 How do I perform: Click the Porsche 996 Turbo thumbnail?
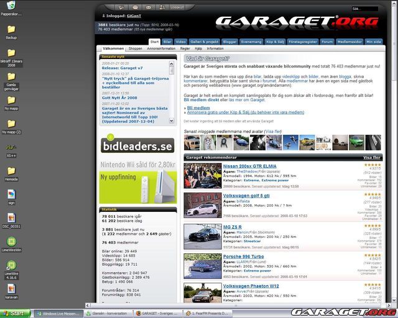(x=203, y=266)
